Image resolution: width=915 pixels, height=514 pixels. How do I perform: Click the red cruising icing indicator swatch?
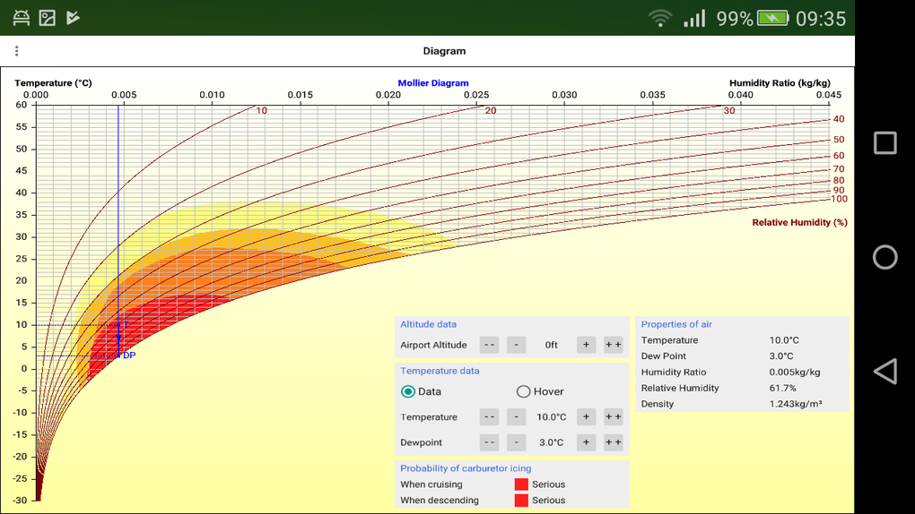click(521, 484)
